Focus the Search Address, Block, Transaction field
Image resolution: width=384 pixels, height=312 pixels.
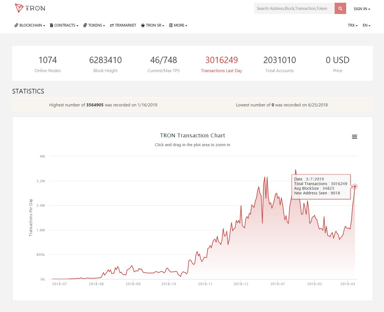pyautogui.click(x=294, y=8)
